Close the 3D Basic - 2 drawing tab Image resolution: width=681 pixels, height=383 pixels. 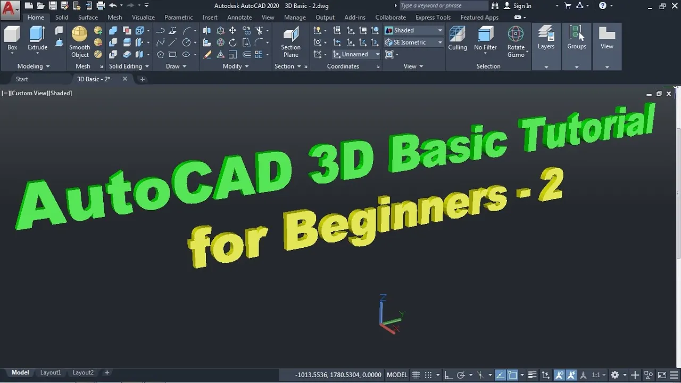125,79
